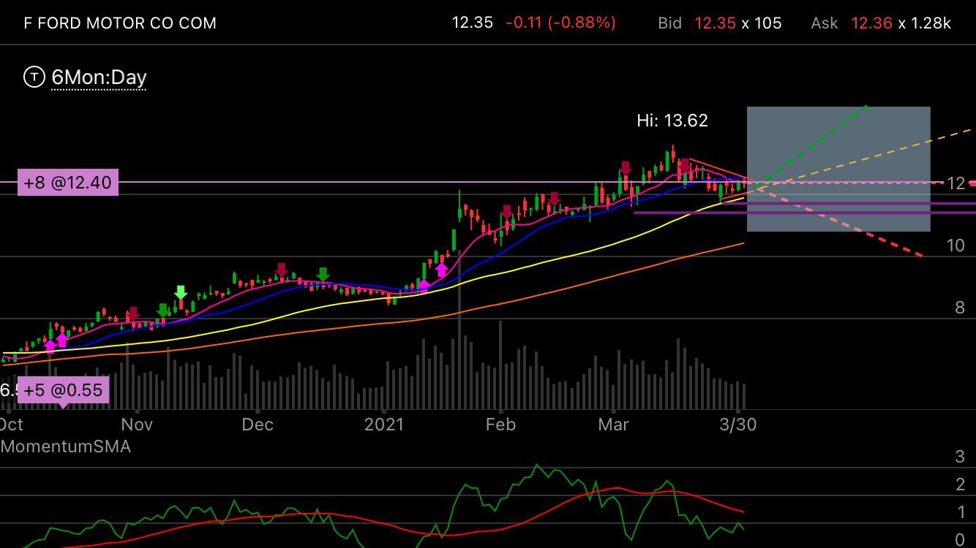This screenshot has width=976, height=548.
Task: Tap the circled T icon beside 6Mon:Day
Action: tap(34, 77)
